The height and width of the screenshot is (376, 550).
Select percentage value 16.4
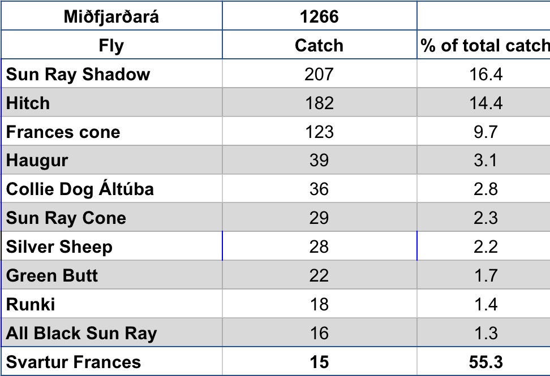[484, 74]
